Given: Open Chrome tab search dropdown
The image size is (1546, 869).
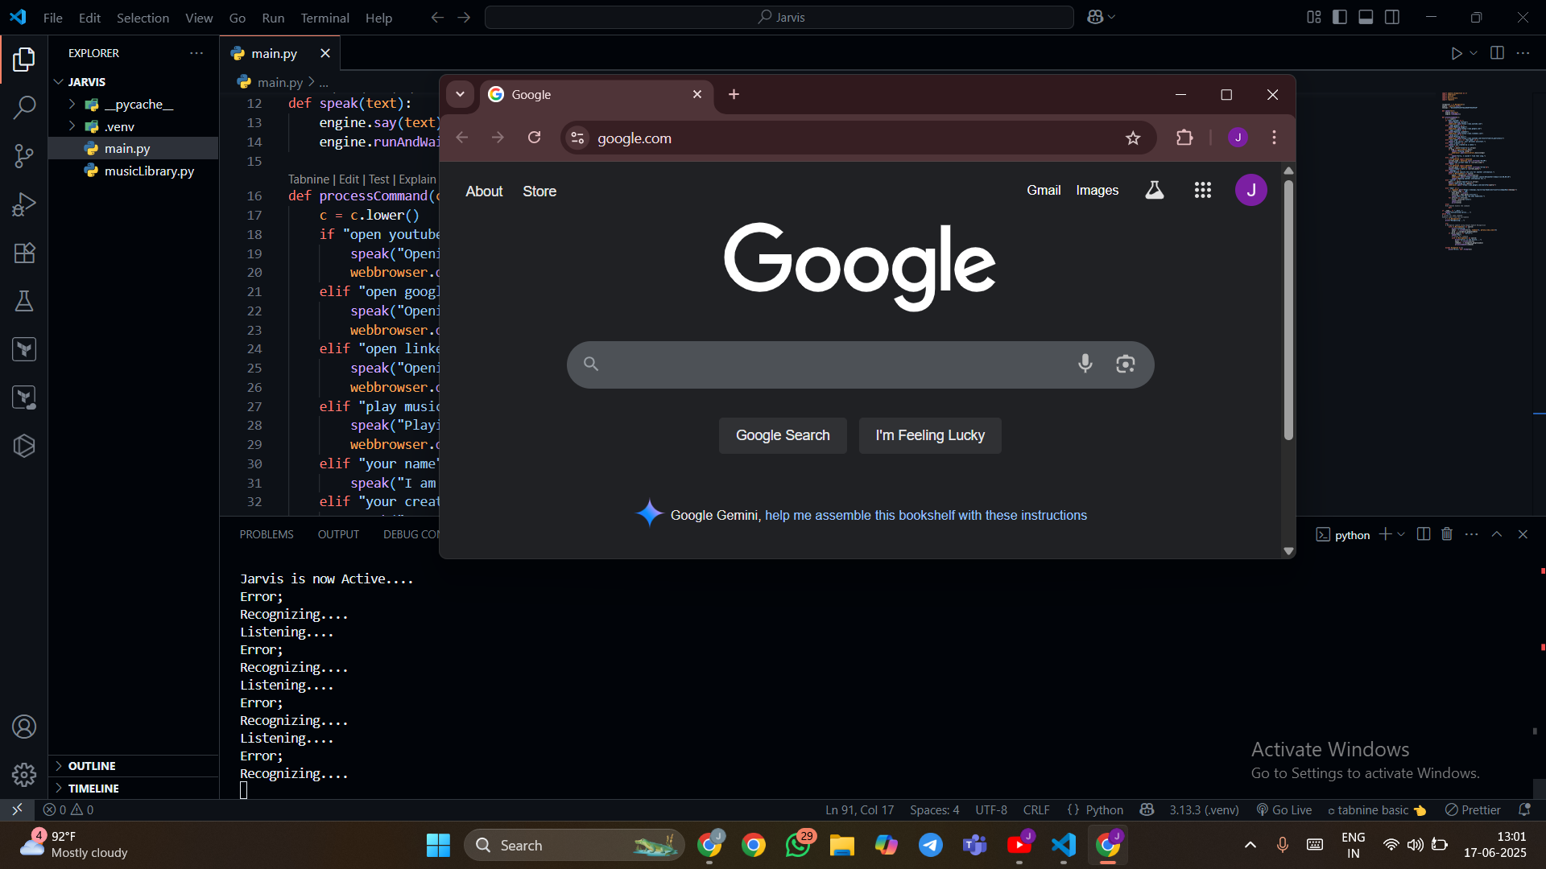Looking at the screenshot, I should 460,94.
